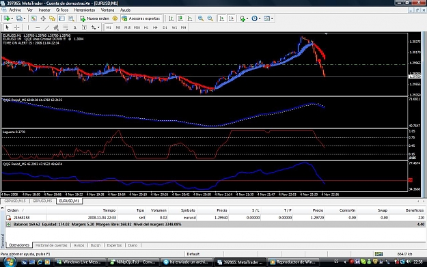
Task: Switch to bar chart display icon
Action: 171,18
